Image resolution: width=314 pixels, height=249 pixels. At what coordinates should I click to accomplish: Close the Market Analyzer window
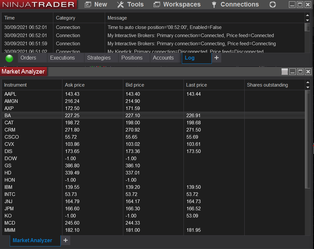click(x=308, y=72)
